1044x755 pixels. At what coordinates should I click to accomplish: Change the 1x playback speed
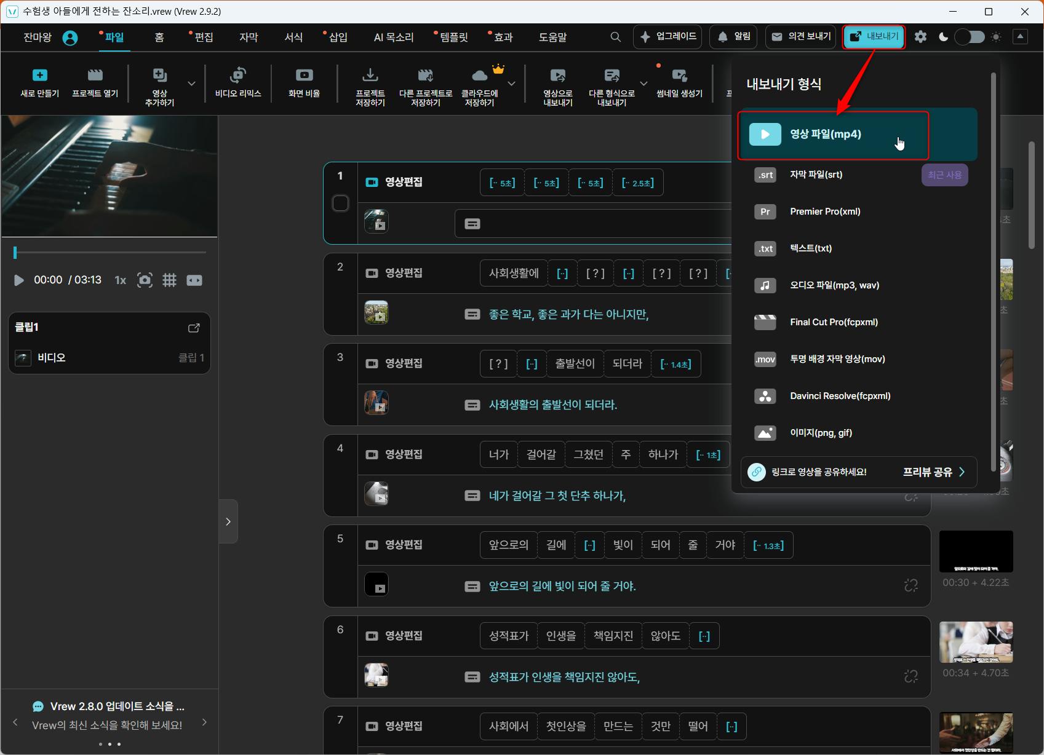120,280
